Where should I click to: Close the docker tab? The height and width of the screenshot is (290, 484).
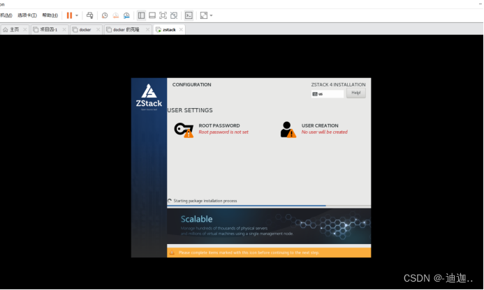point(98,29)
